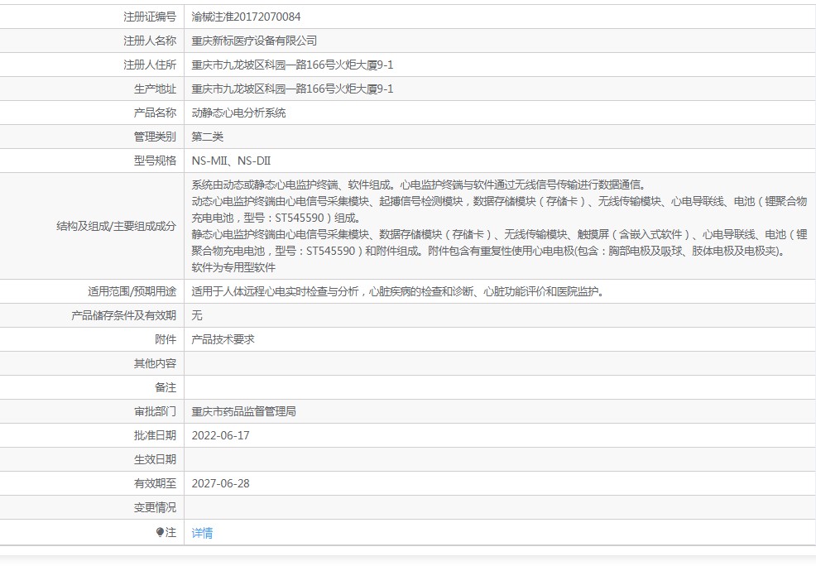Screen dimensions: 816x566
Task: Click approval date 2022-06-17
Action: (221, 435)
